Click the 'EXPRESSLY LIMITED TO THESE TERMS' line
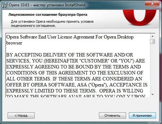Screen dimensions: 162x124 pyautogui.click(x=75, y=91)
